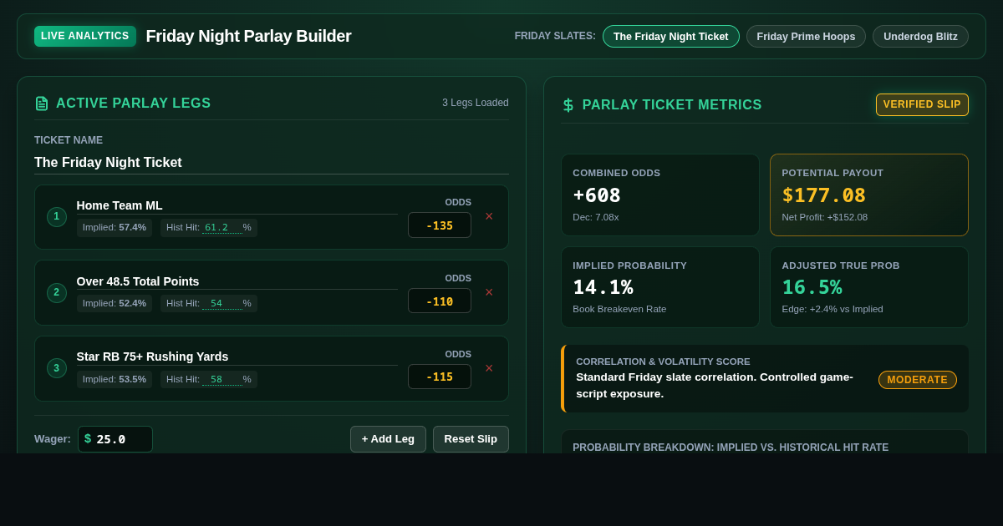
Task: Click the leg number 2 badge
Action: pyautogui.click(x=57, y=293)
